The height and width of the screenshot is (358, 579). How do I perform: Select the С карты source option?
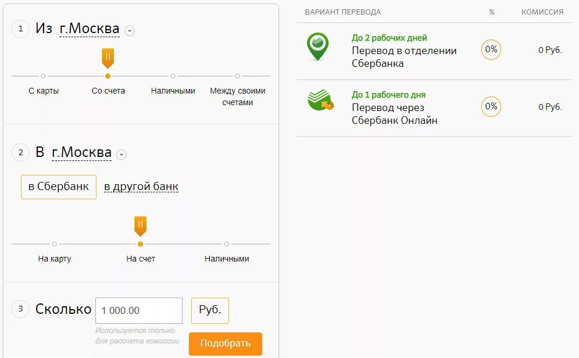point(44,91)
